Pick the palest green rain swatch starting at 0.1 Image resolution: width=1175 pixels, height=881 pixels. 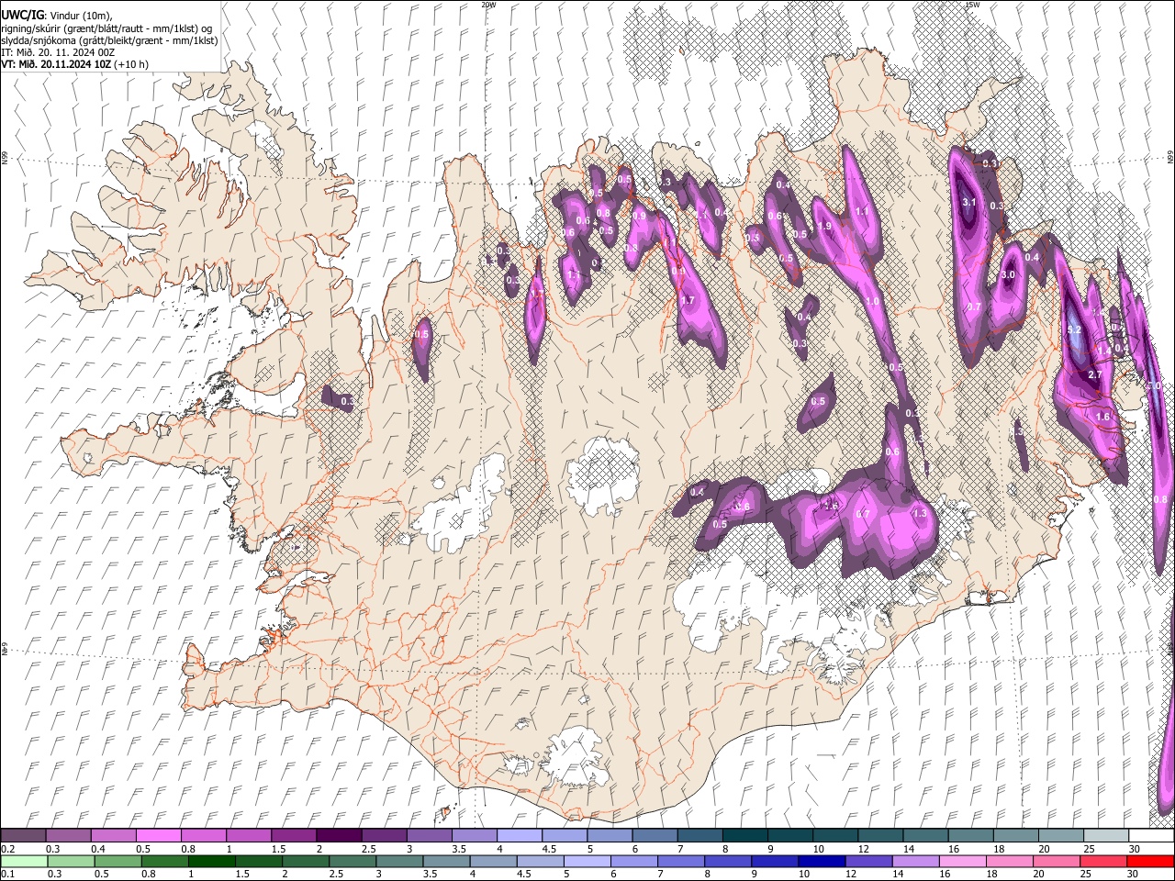click(x=23, y=861)
